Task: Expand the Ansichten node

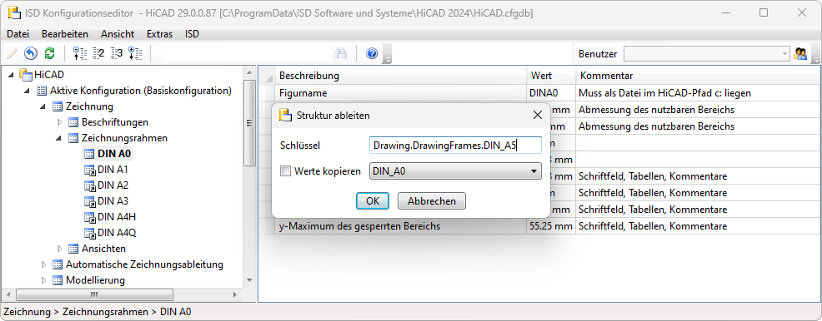Action: click(59, 249)
